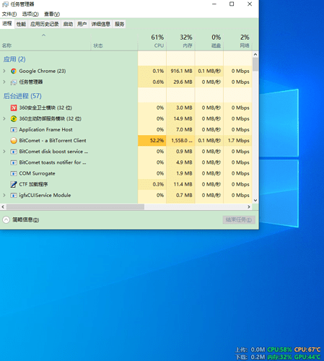Screen dimensions: 324x361
Task: Click the COM Surrogate process icon
Action: click(x=14, y=173)
